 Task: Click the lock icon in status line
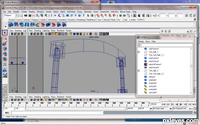pos(88,16)
